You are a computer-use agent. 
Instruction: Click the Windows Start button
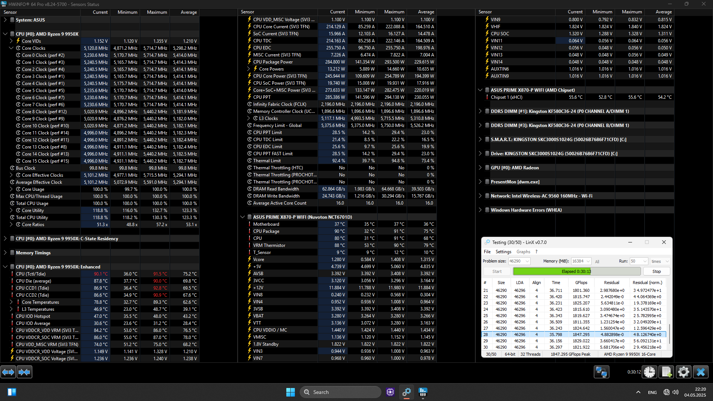click(x=290, y=392)
